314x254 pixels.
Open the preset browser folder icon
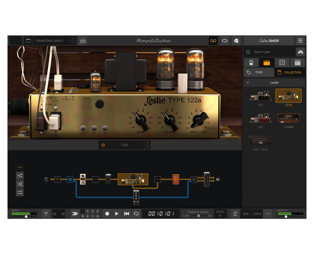28,41
